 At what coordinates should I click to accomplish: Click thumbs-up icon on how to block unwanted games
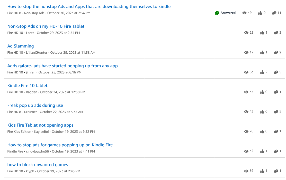tap(262, 171)
